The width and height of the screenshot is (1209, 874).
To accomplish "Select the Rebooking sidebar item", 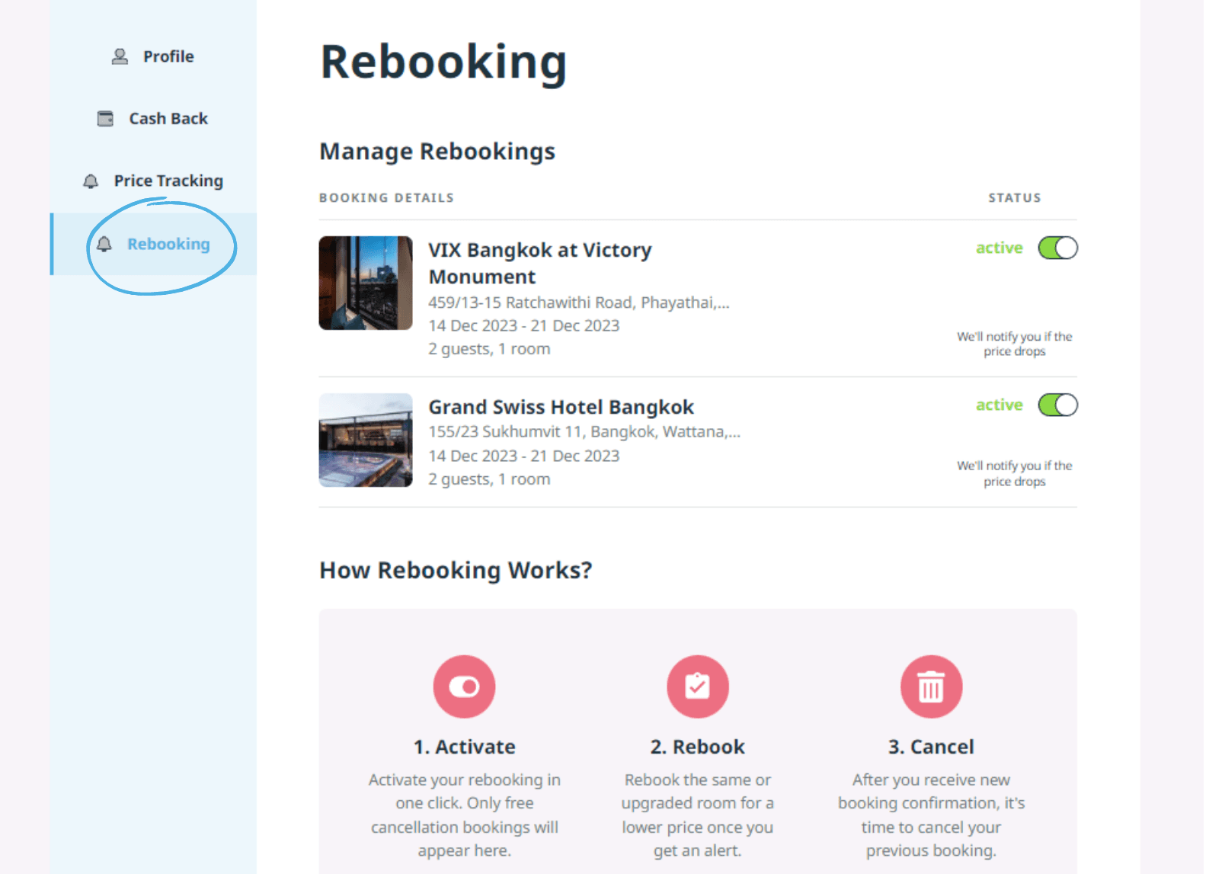I will (x=153, y=244).
